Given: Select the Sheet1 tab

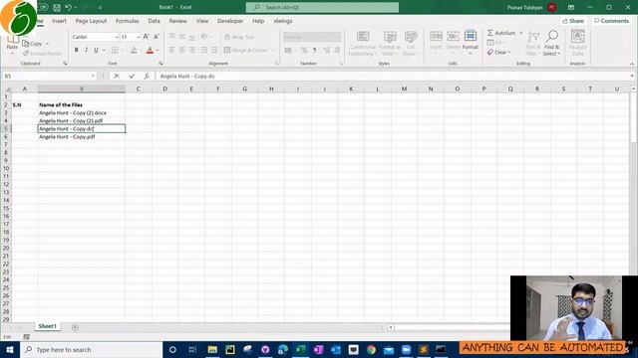Looking at the screenshot, I should pos(47,326).
